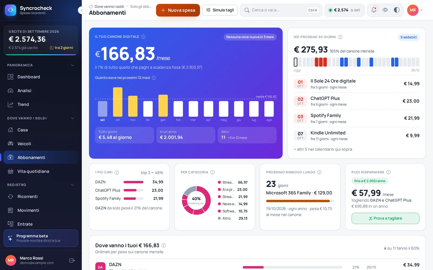Focus the Cerca o vai a search field

pos(281,10)
